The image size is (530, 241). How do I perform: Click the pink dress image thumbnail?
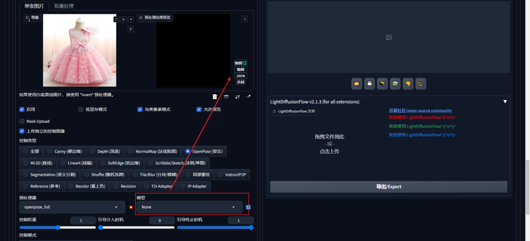[x=79, y=50]
